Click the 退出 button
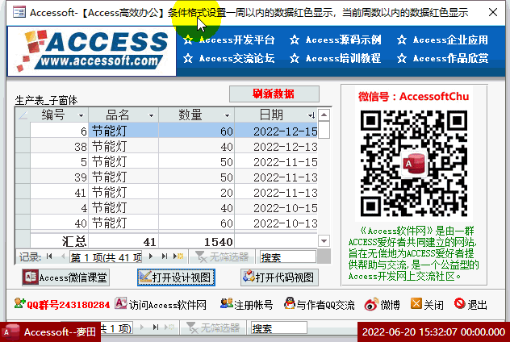The height and width of the screenshot is (342, 510). coord(470,305)
